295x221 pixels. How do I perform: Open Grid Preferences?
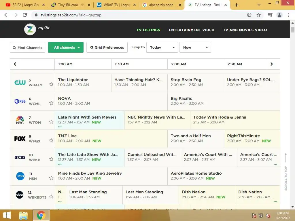pos(107,47)
